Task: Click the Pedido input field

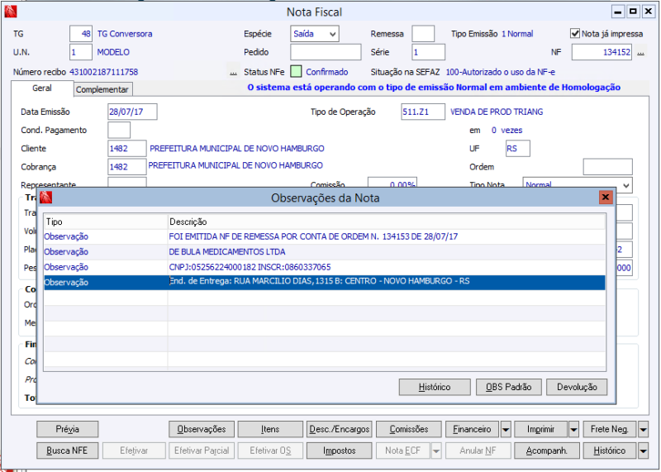Action: (x=326, y=52)
